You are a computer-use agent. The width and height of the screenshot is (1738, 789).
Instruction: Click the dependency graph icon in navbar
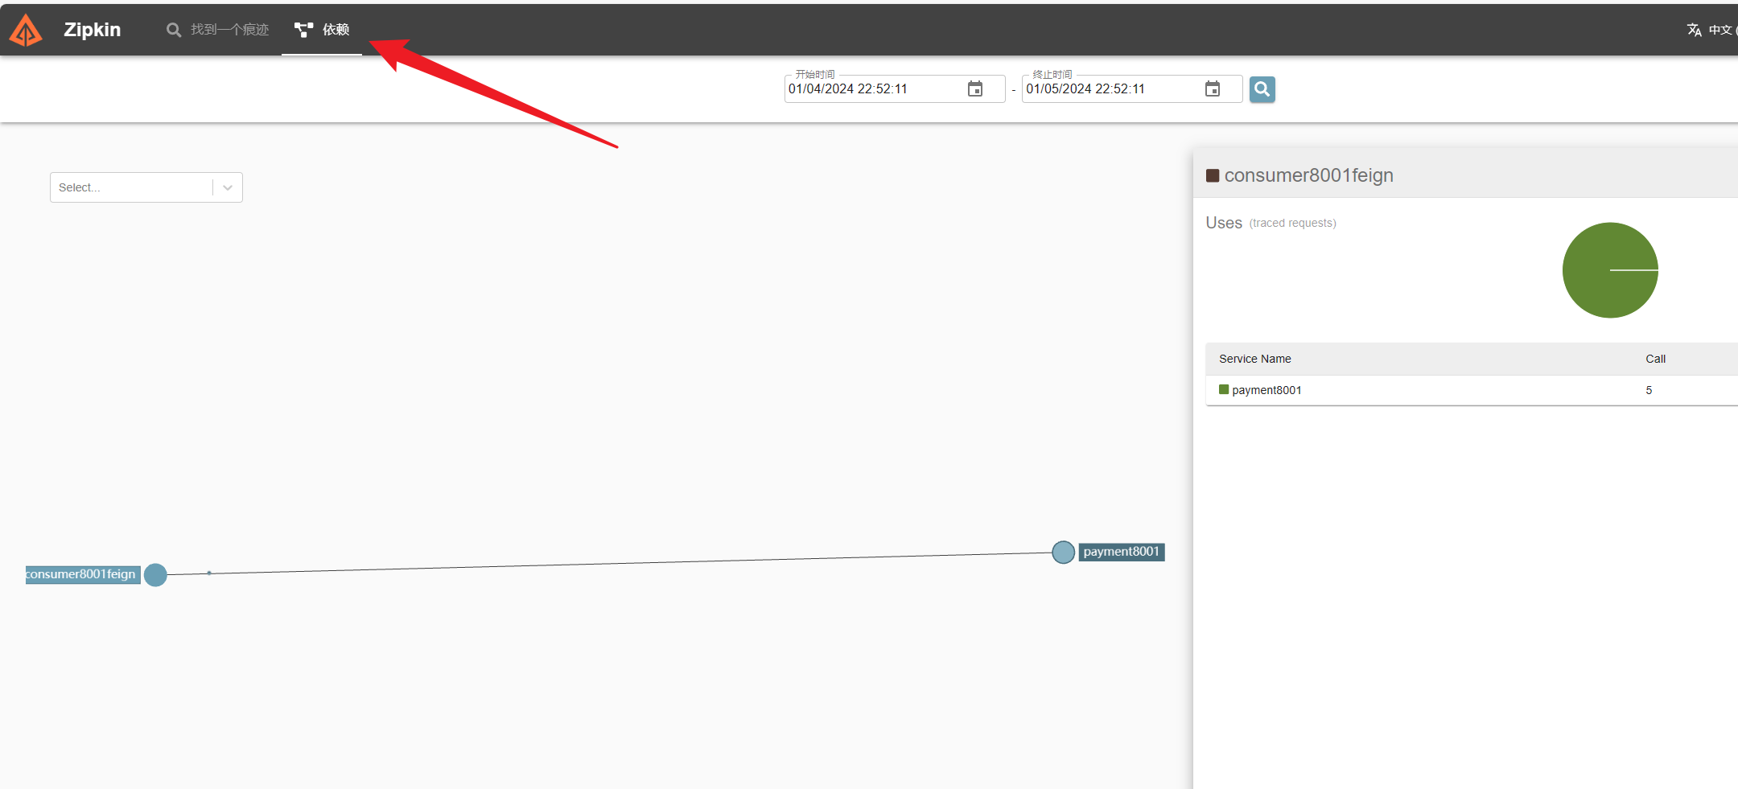(303, 30)
